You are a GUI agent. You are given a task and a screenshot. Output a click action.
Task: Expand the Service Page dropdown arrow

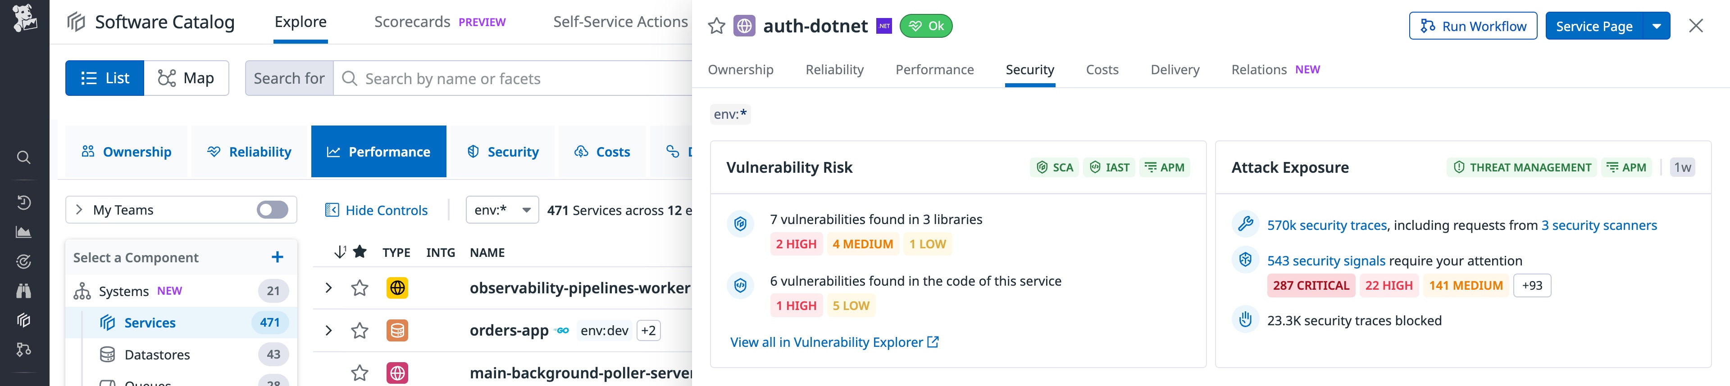[x=1656, y=26]
